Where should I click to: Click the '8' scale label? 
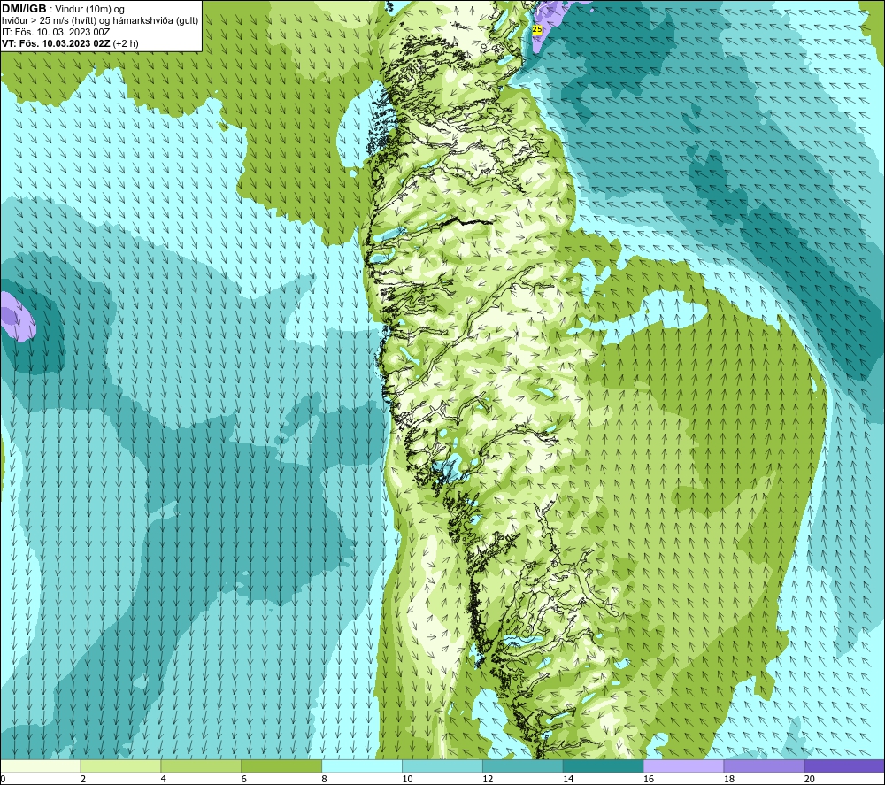pyautogui.click(x=325, y=780)
